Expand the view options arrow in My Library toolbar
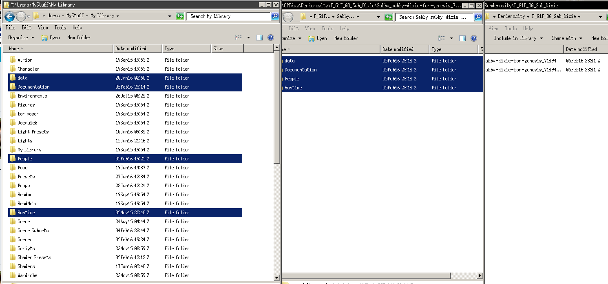 [x=249, y=38]
